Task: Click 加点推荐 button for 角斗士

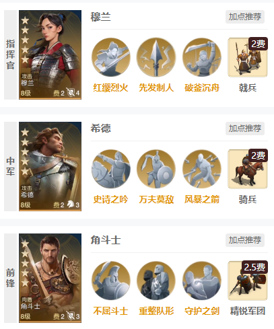Action: pos(245,240)
